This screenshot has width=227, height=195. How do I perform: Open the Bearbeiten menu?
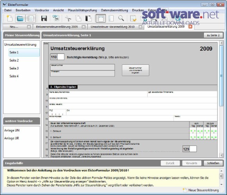pos(23,10)
